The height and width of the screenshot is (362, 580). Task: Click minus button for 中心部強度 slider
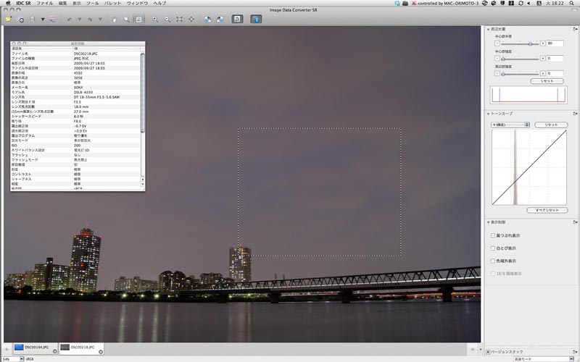coord(497,59)
